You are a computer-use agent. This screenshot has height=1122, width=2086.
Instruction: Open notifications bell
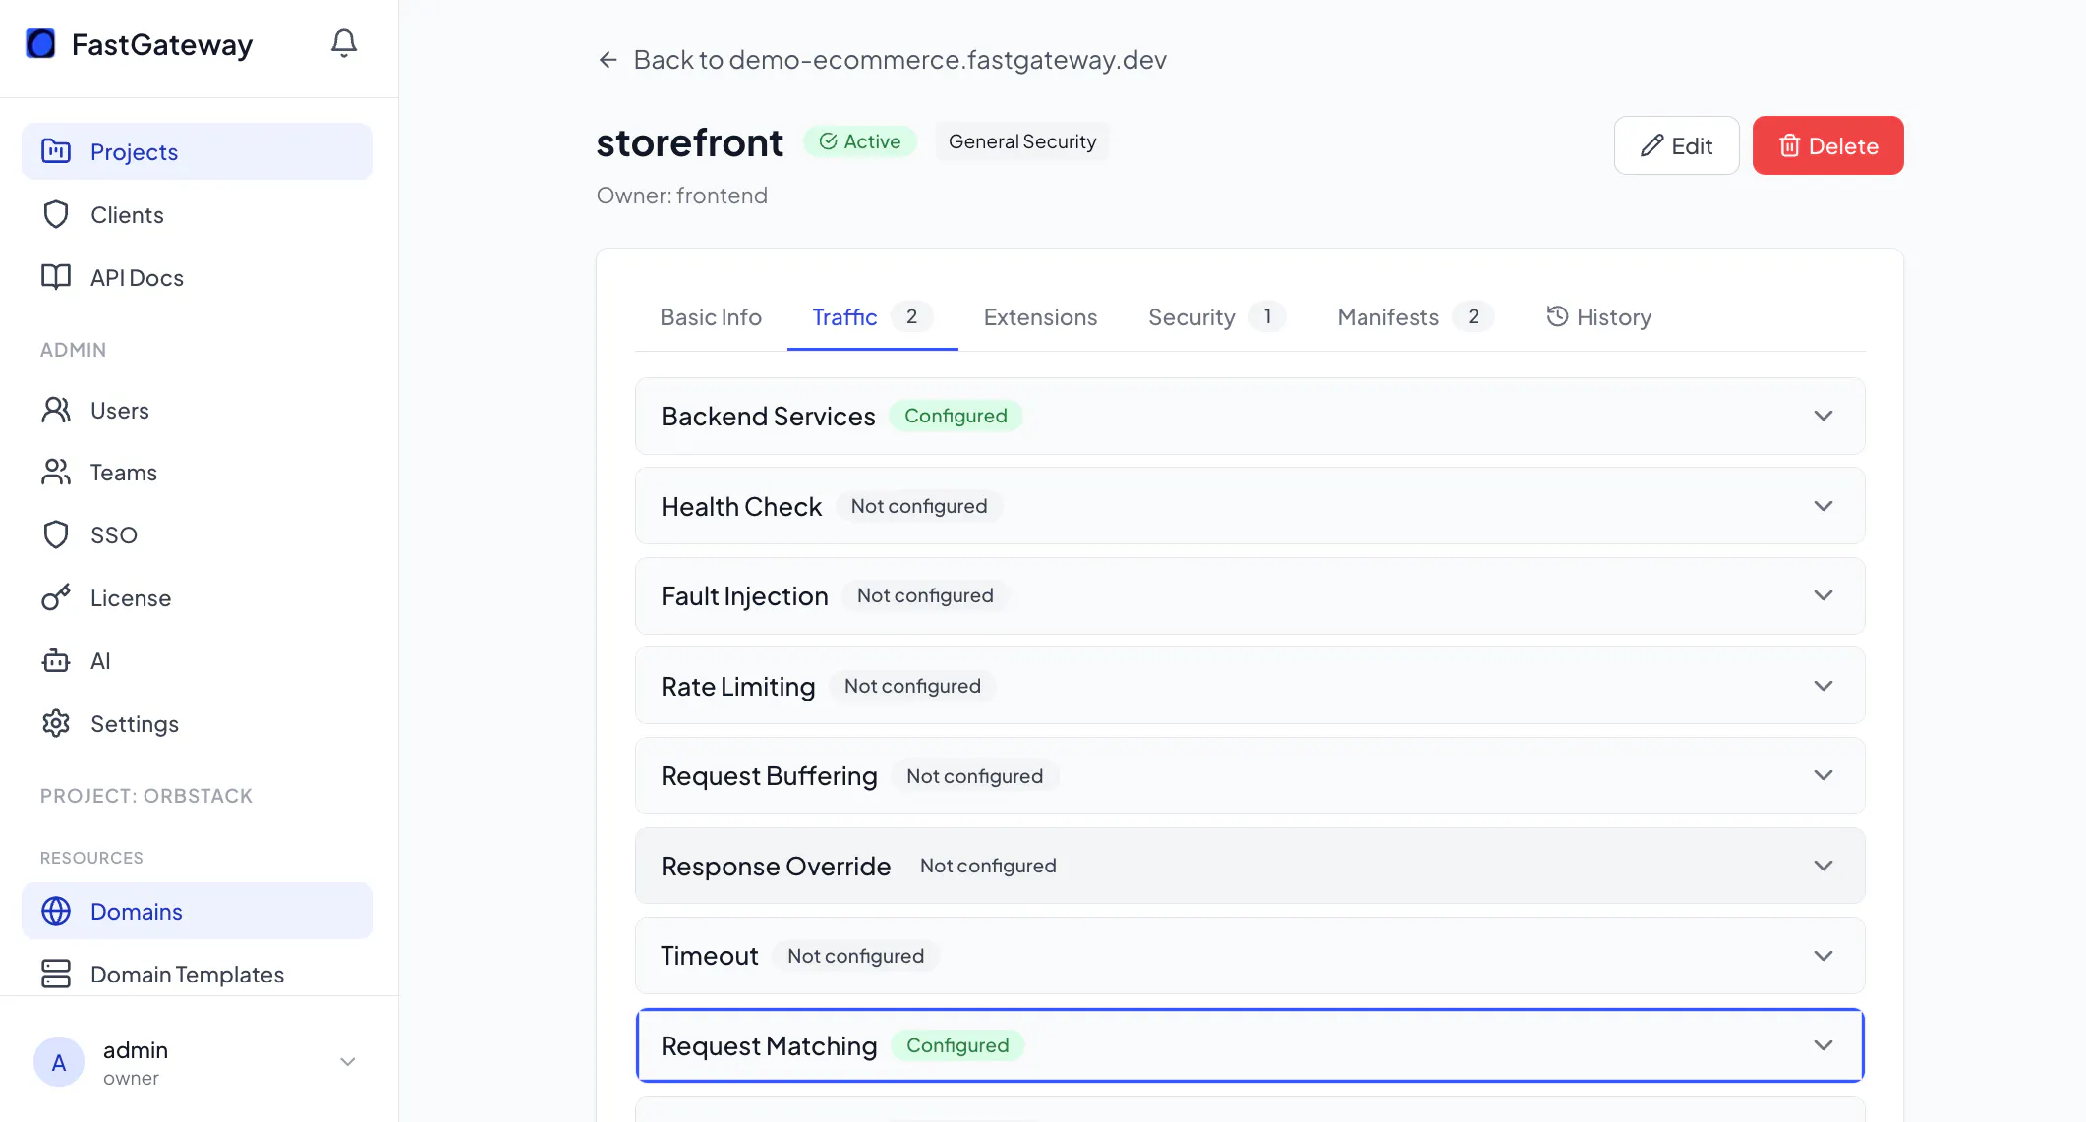[343, 43]
